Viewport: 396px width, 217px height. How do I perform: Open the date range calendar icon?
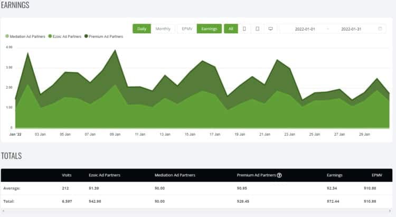[x=380, y=29]
